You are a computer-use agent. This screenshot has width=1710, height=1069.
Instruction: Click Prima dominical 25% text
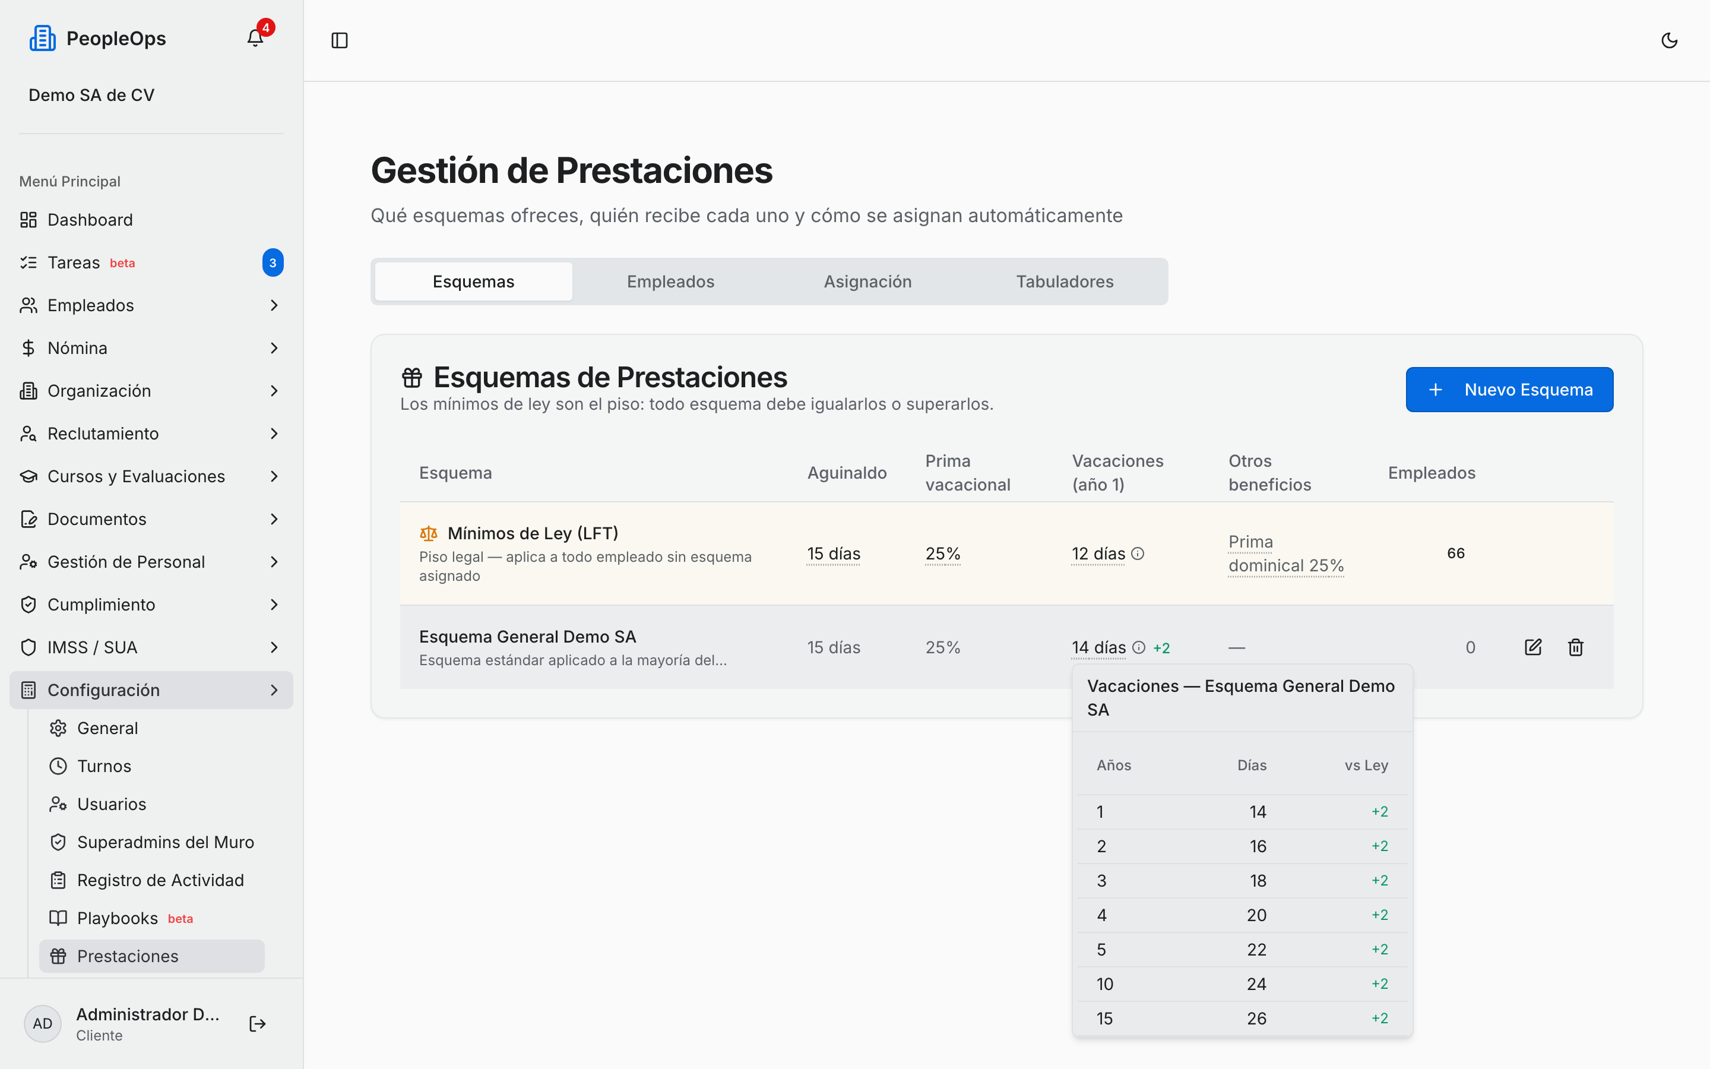(x=1286, y=554)
